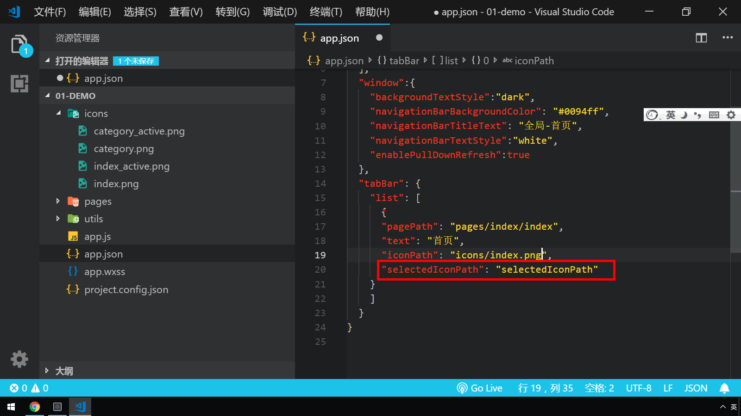
Task: Toggle IME punctuation mode button
Action: (698, 115)
